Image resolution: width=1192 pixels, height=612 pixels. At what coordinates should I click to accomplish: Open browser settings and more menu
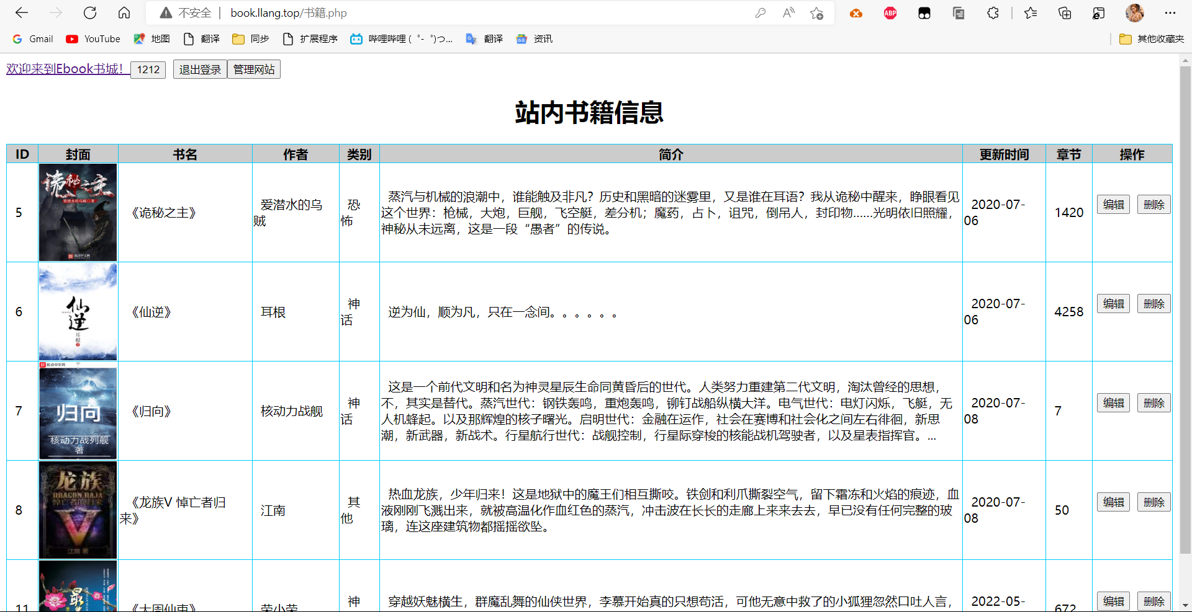(1170, 13)
